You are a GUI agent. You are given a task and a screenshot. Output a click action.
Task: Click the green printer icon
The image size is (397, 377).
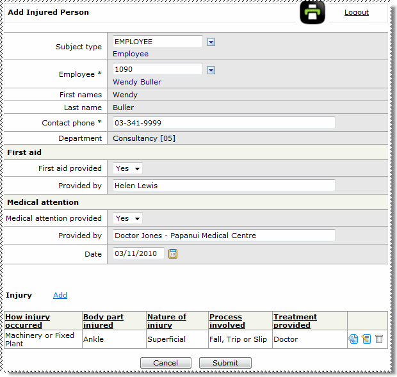[x=312, y=13]
